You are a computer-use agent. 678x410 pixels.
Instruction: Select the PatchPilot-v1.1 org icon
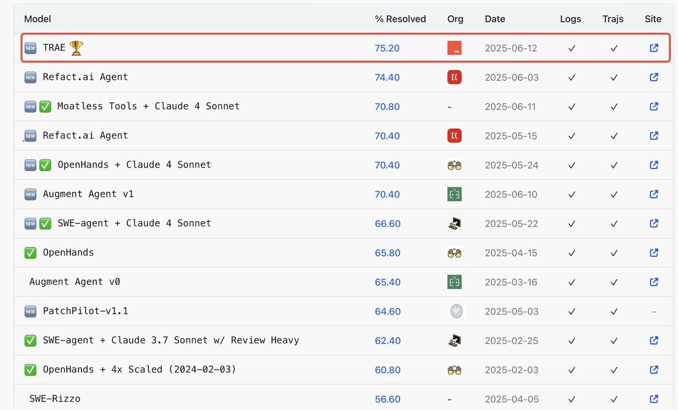(455, 311)
